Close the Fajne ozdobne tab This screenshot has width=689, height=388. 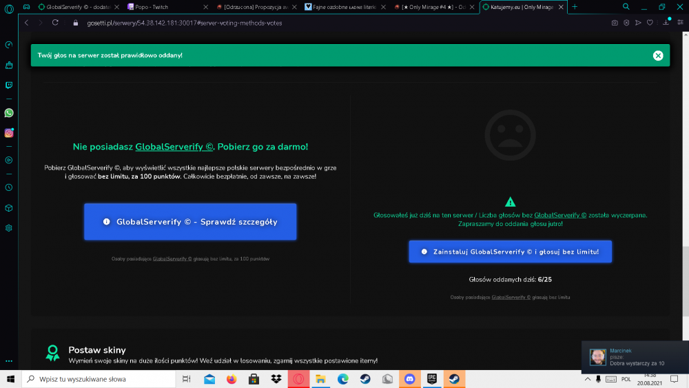[383, 7]
